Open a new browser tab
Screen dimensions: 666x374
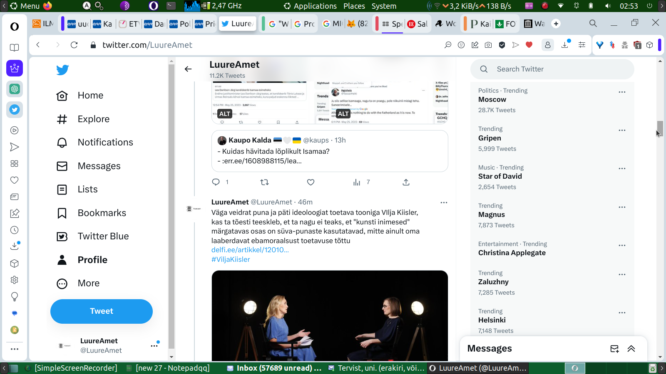pos(556,24)
